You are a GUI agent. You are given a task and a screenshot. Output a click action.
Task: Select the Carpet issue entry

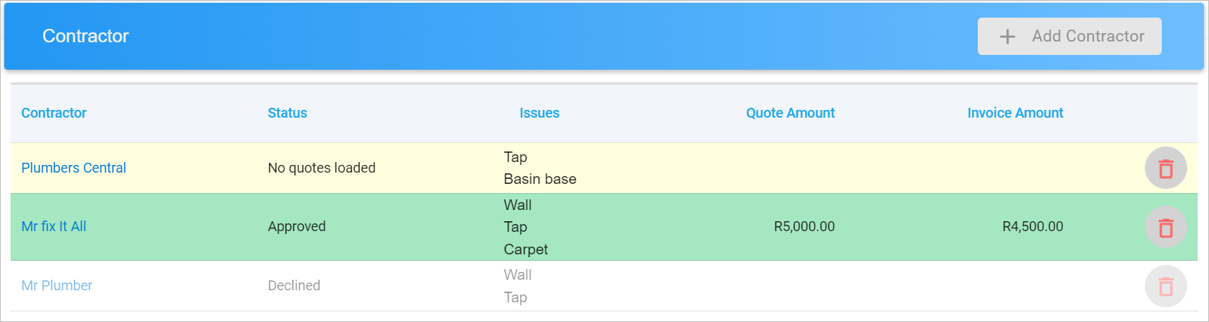526,249
